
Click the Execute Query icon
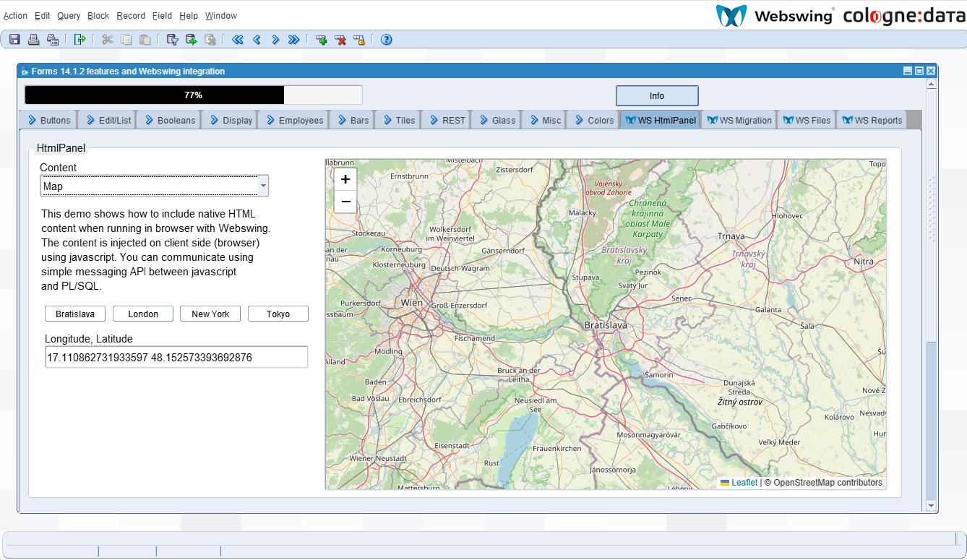tap(192, 40)
